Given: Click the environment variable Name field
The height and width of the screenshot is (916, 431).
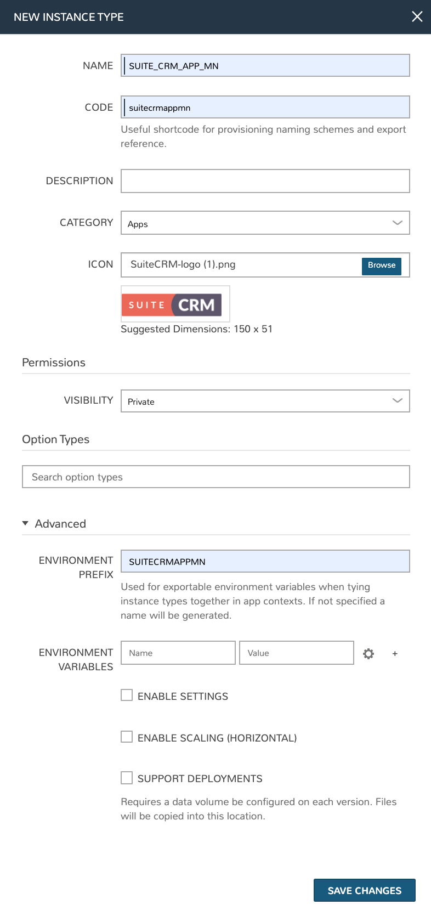Looking at the screenshot, I should (178, 653).
